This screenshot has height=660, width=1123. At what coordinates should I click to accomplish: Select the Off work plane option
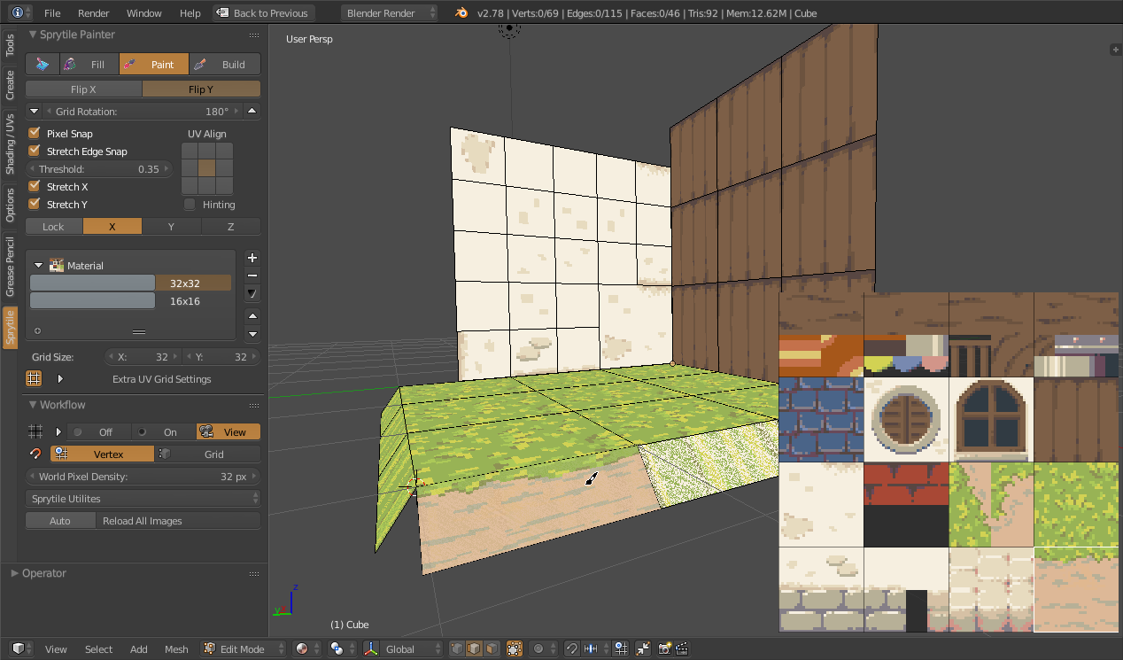tap(99, 431)
